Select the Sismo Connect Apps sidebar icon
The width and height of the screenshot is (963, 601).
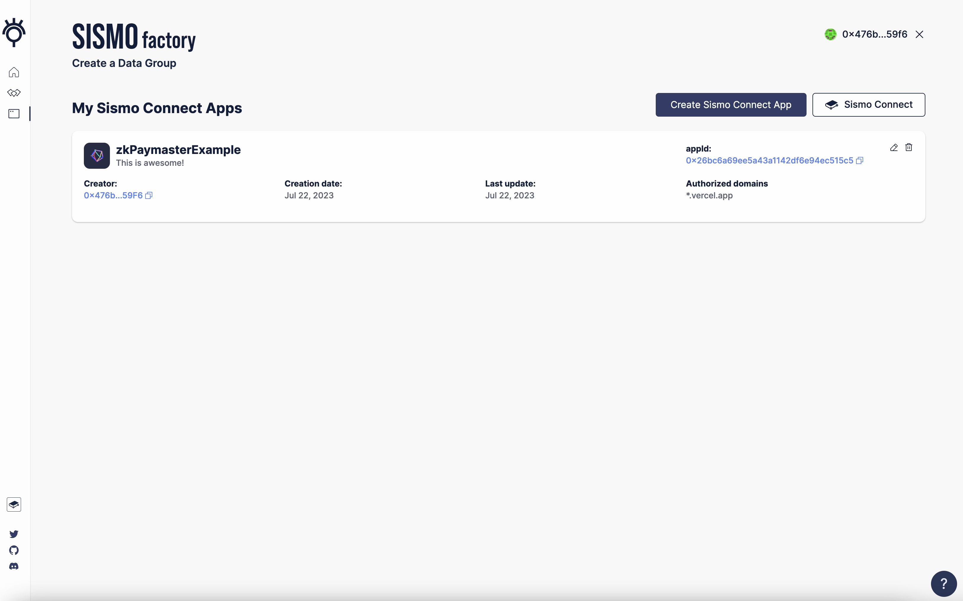(x=14, y=114)
